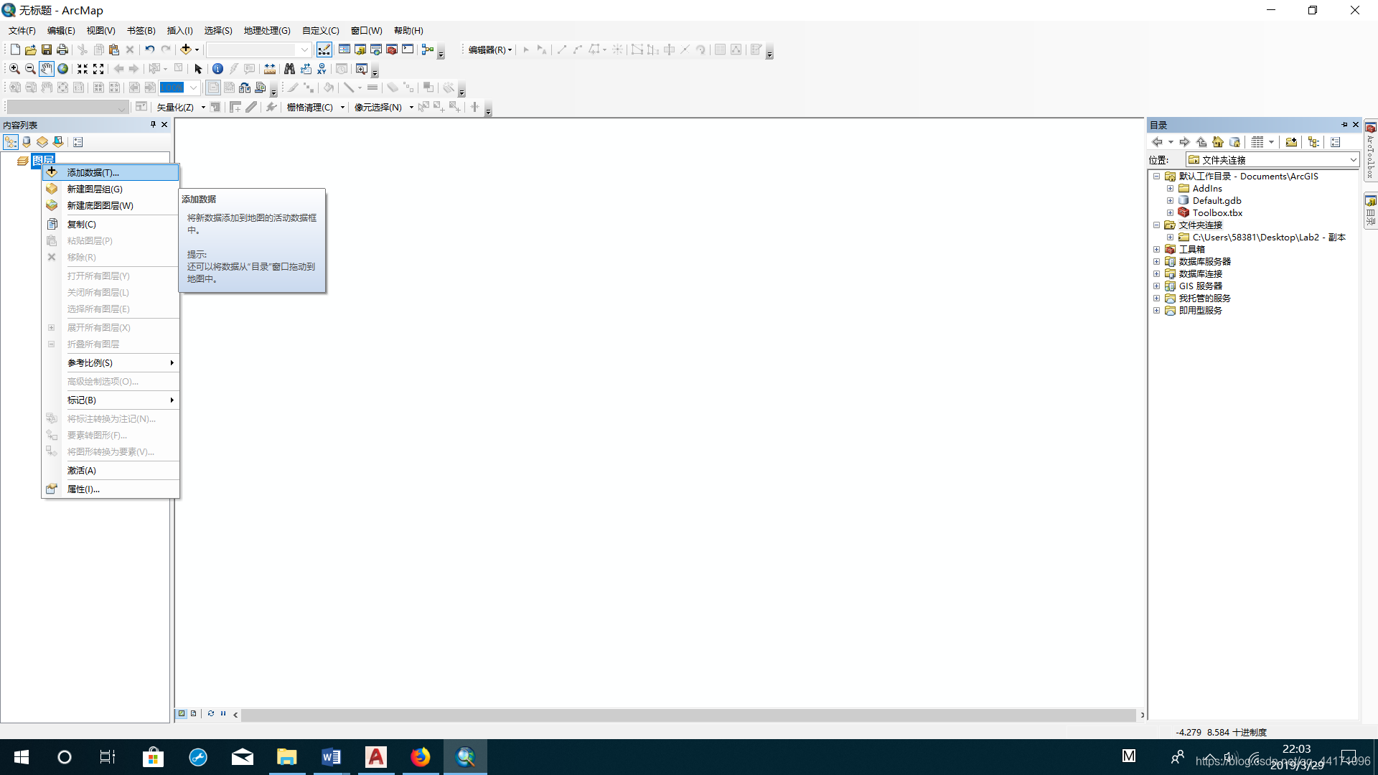Open the Table of Contents window icon
Viewport: 1378px width, 775px height.
pos(344,50)
